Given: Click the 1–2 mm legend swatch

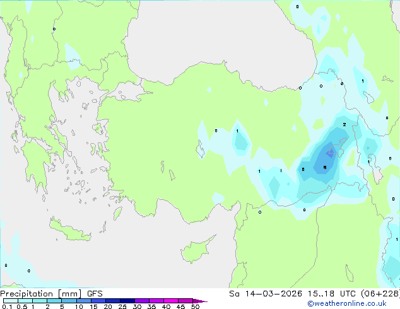Looking at the screenshot, I should tap(40, 301).
